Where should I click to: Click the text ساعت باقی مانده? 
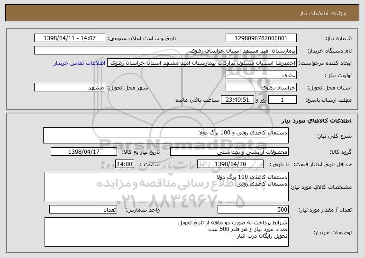click(x=197, y=100)
